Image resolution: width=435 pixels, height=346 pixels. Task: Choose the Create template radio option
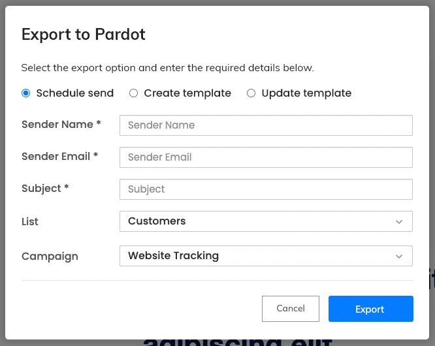coord(133,93)
